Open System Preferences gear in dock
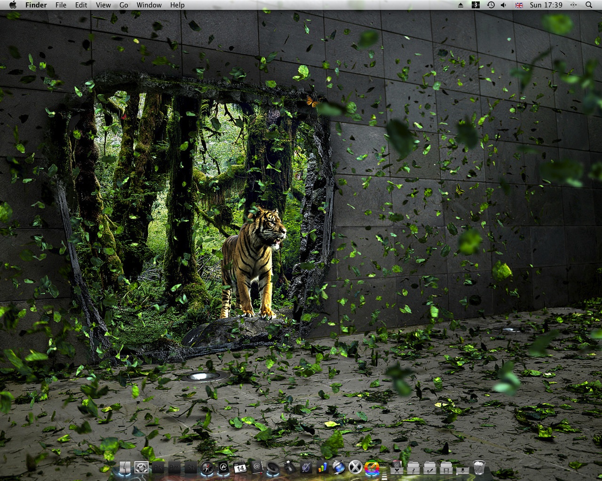Image resolution: width=602 pixels, height=481 pixels. (x=142, y=467)
